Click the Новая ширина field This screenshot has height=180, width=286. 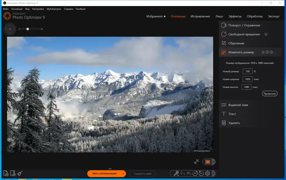247,79
